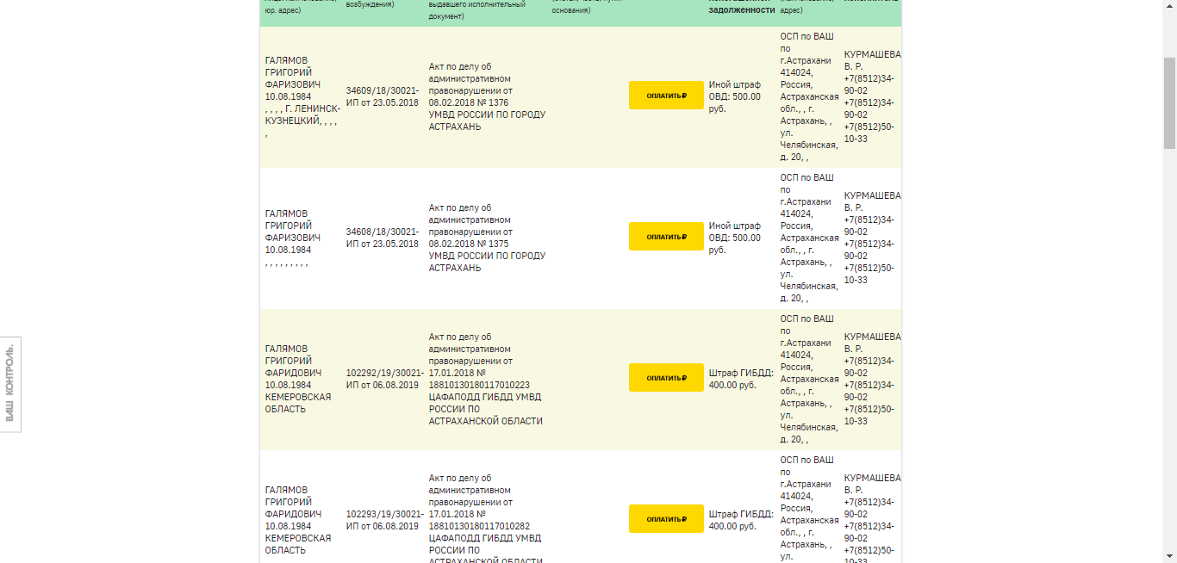Click bailiff КУРМАШЕВА В. Р. in row 102292/19/30021-ИП
The width and height of the screenshot is (1177, 563).
pos(872,342)
